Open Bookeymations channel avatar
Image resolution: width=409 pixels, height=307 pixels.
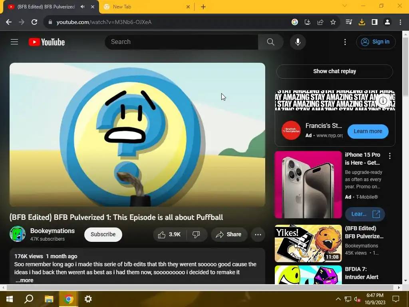pos(18,234)
